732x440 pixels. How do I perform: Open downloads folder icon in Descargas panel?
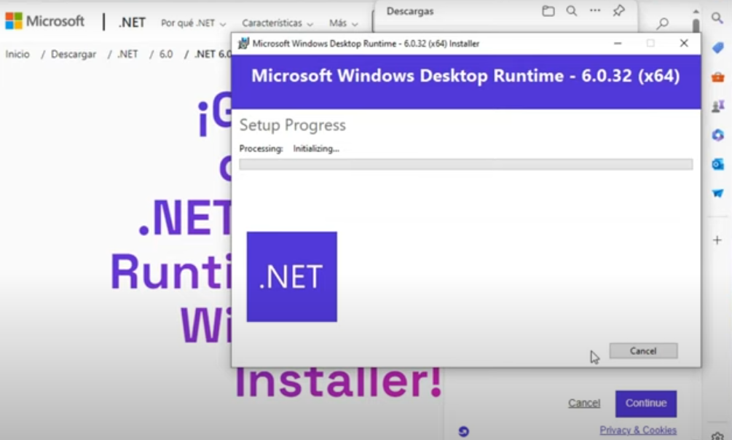548,11
